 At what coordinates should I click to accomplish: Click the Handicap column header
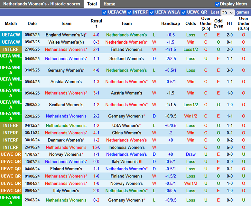[171, 24]
